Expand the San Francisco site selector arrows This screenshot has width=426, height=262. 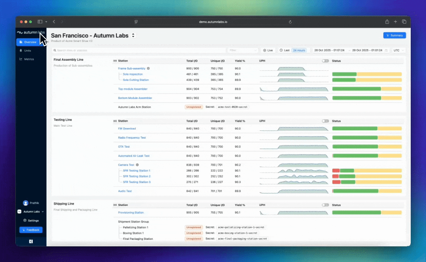pyautogui.click(x=133, y=35)
